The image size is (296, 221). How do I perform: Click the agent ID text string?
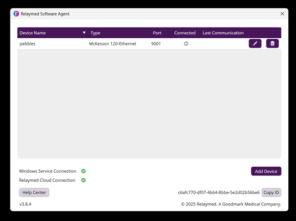tap(219, 192)
